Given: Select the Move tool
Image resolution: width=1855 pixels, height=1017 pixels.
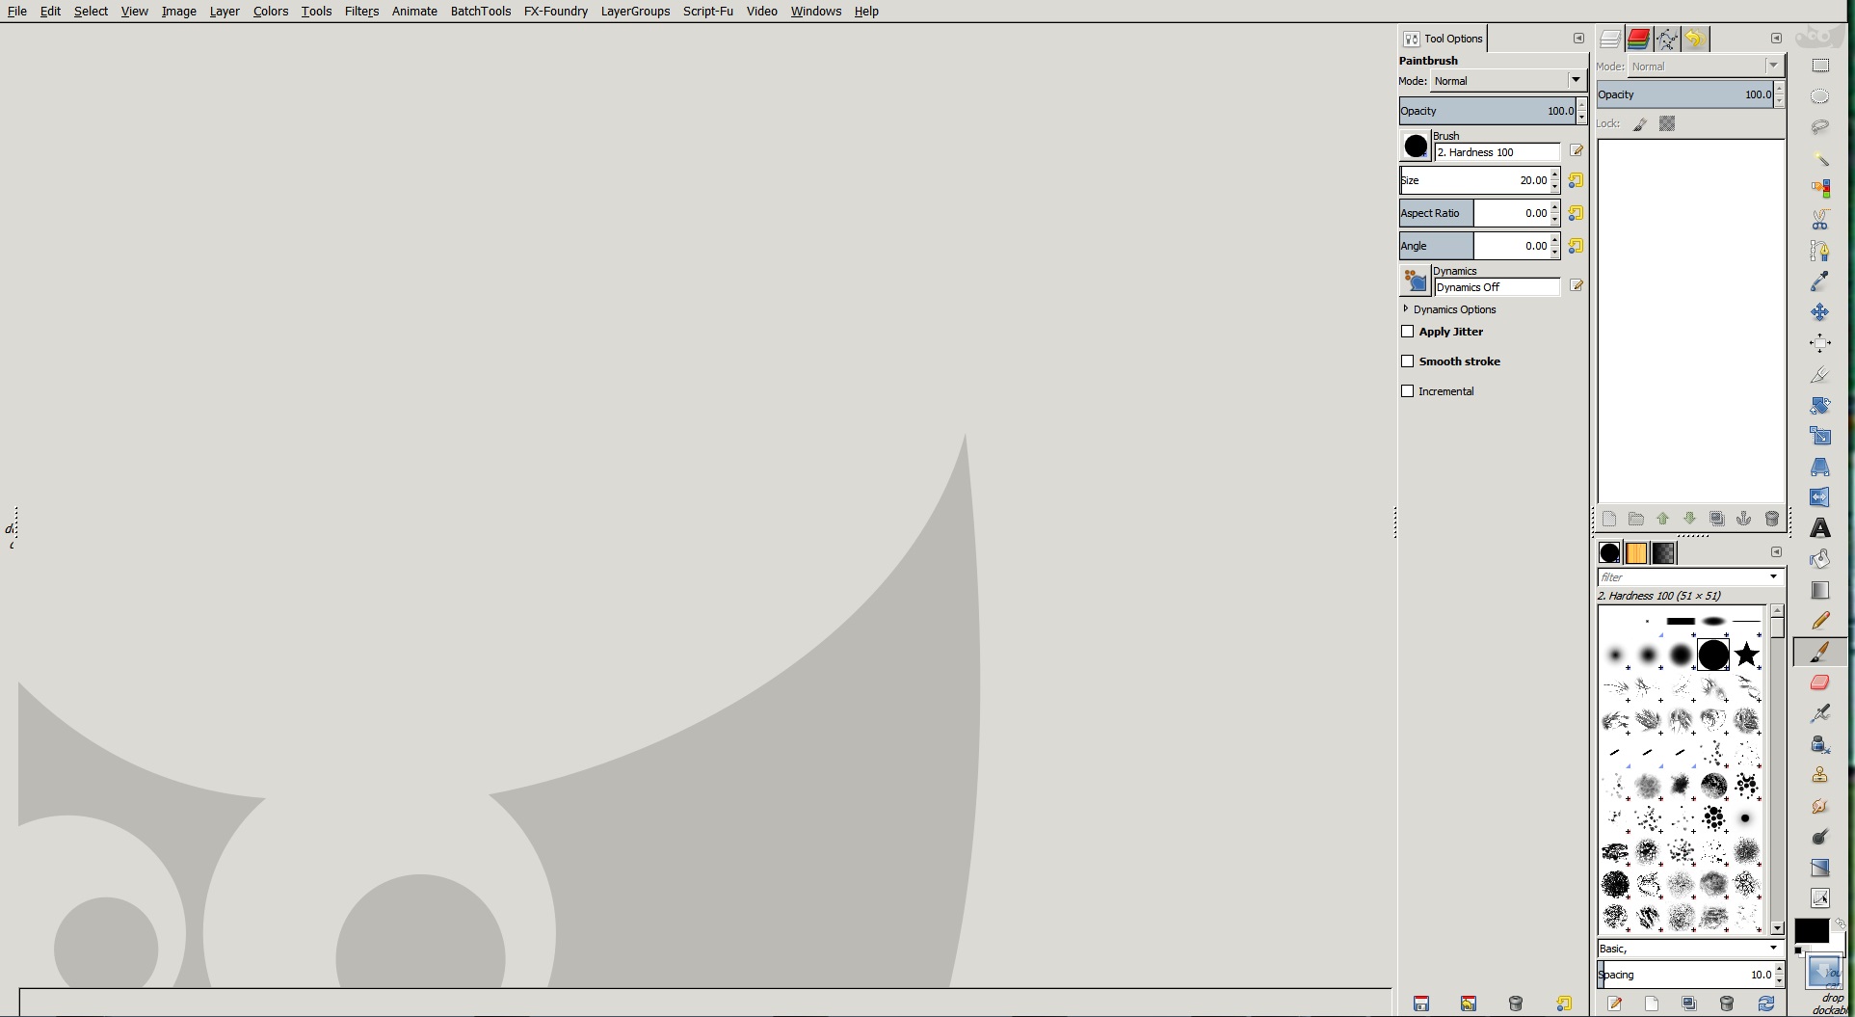Looking at the screenshot, I should (x=1819, y=312).
